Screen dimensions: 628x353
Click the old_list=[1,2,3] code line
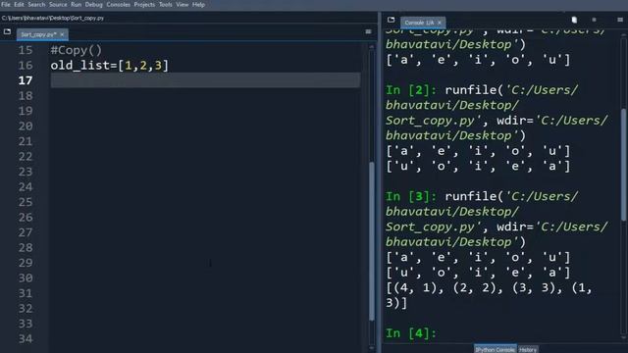[109, 66]
